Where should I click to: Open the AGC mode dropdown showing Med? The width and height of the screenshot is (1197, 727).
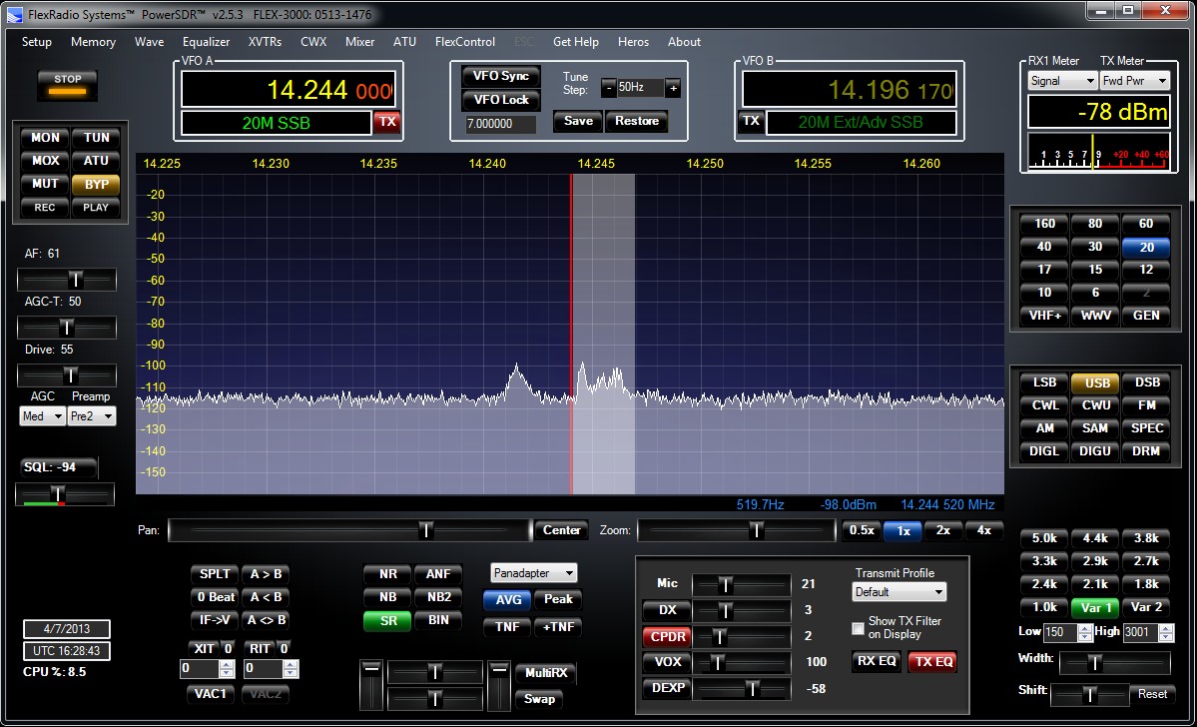[x=41, y=415]
